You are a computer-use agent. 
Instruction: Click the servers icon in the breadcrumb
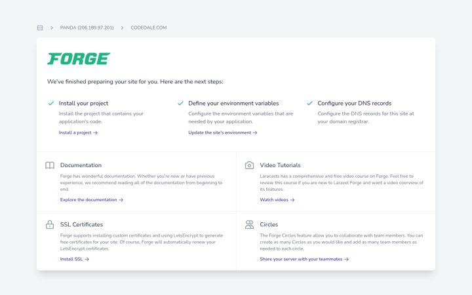click(40, 28)
